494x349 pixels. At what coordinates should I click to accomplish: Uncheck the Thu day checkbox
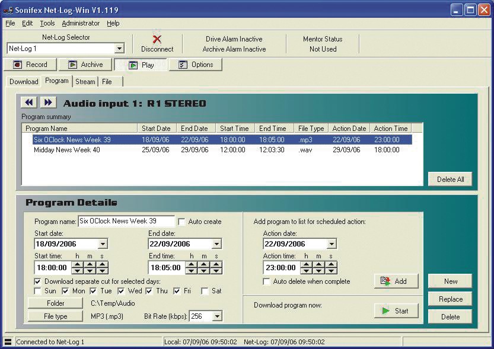(x=149, y=291)
